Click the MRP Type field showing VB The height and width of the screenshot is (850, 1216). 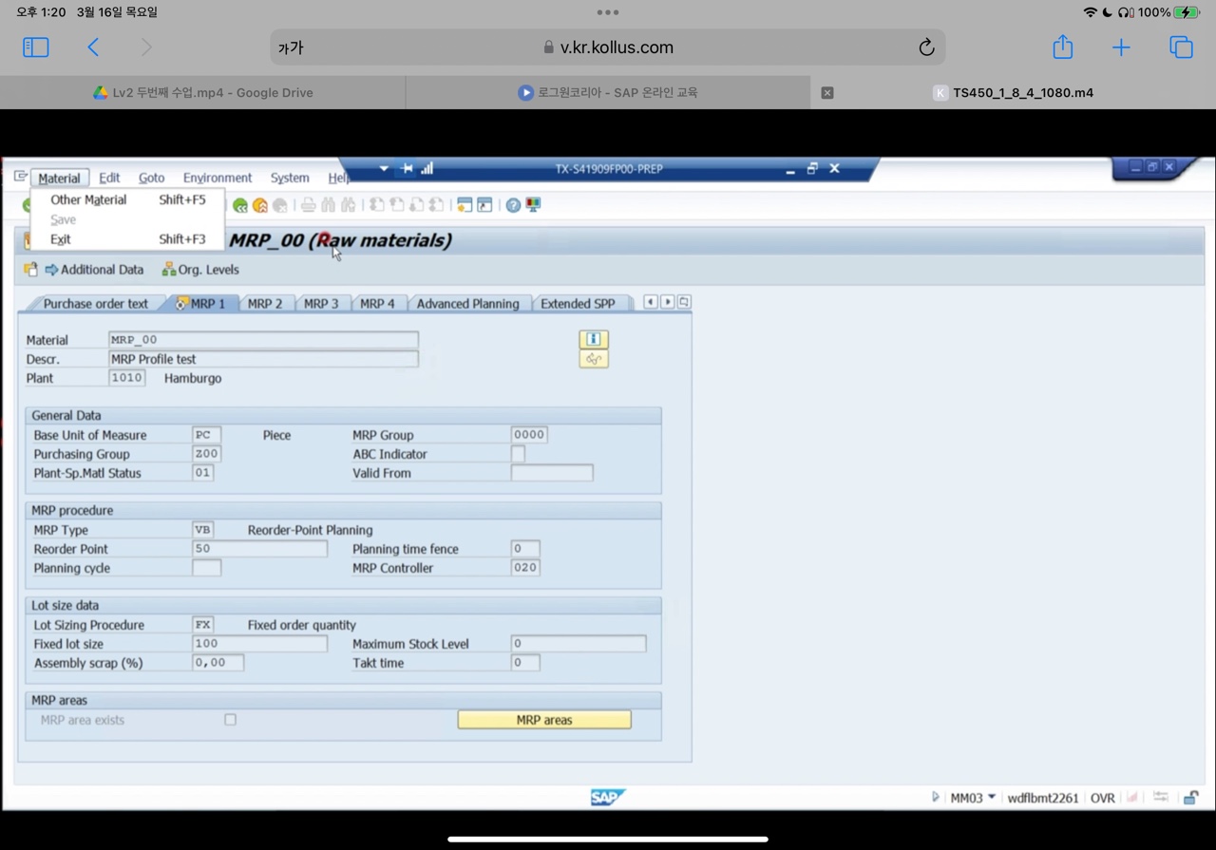202,530
